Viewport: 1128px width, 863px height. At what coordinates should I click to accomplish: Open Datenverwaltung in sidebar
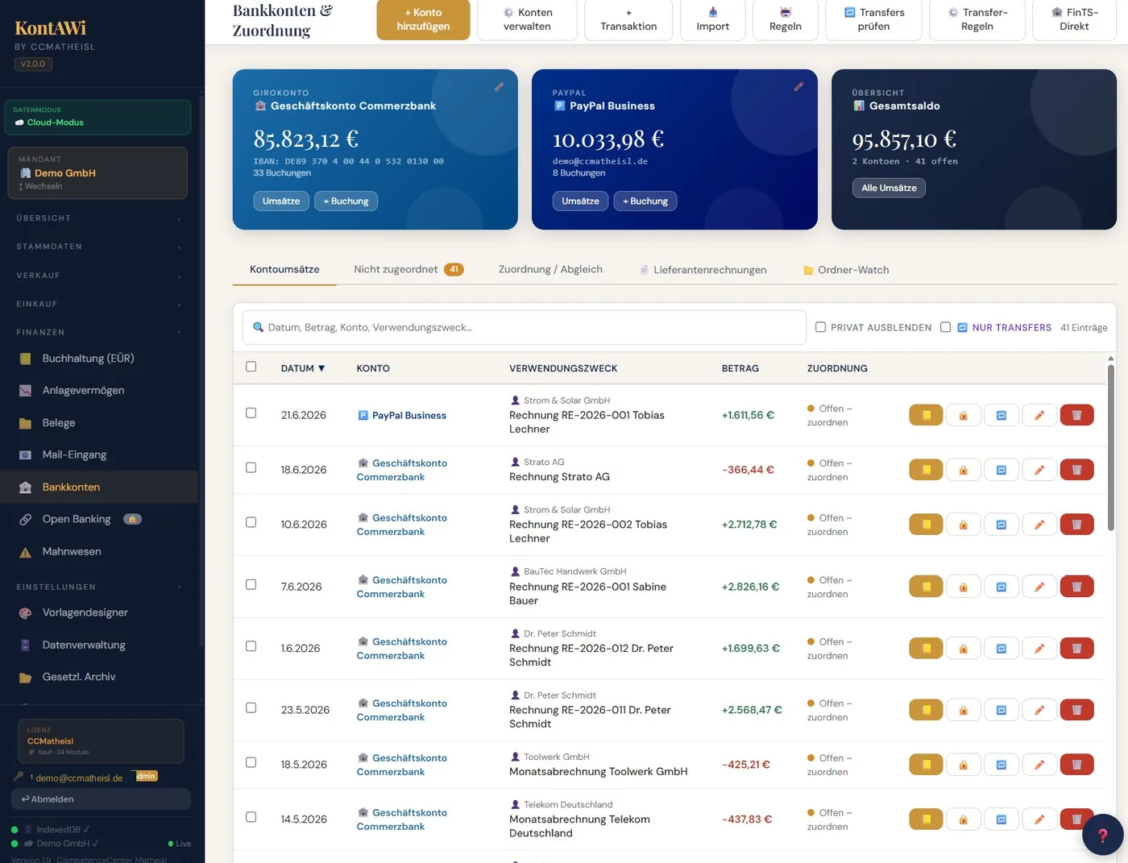pos(99,645)
